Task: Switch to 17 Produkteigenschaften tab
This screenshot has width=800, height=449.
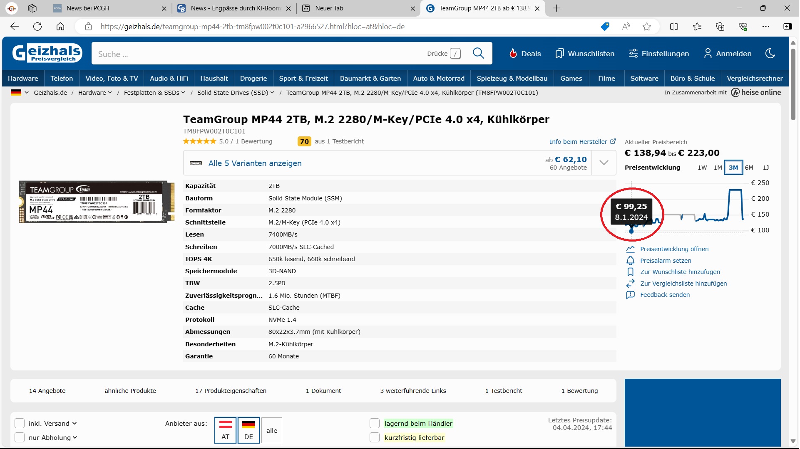Action: [x=231, y=391]
